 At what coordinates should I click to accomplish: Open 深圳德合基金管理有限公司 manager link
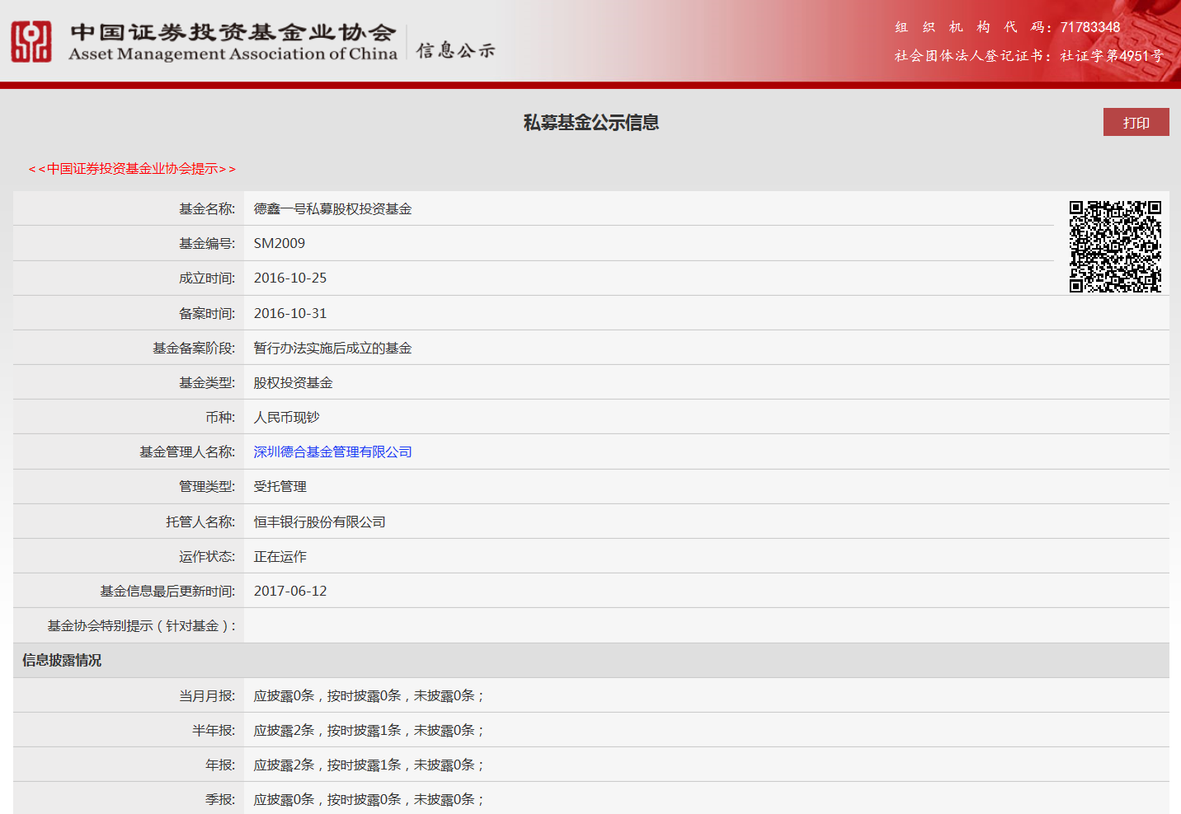tap(332, 451)
